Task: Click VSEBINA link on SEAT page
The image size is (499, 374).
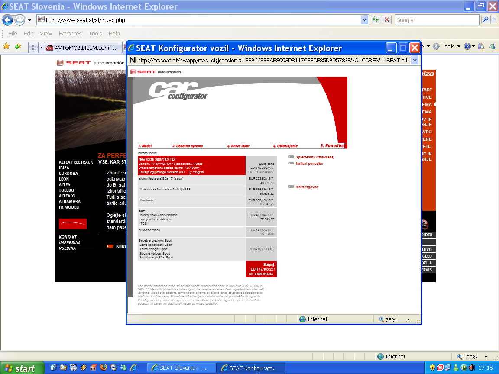Action: [67, 248]
